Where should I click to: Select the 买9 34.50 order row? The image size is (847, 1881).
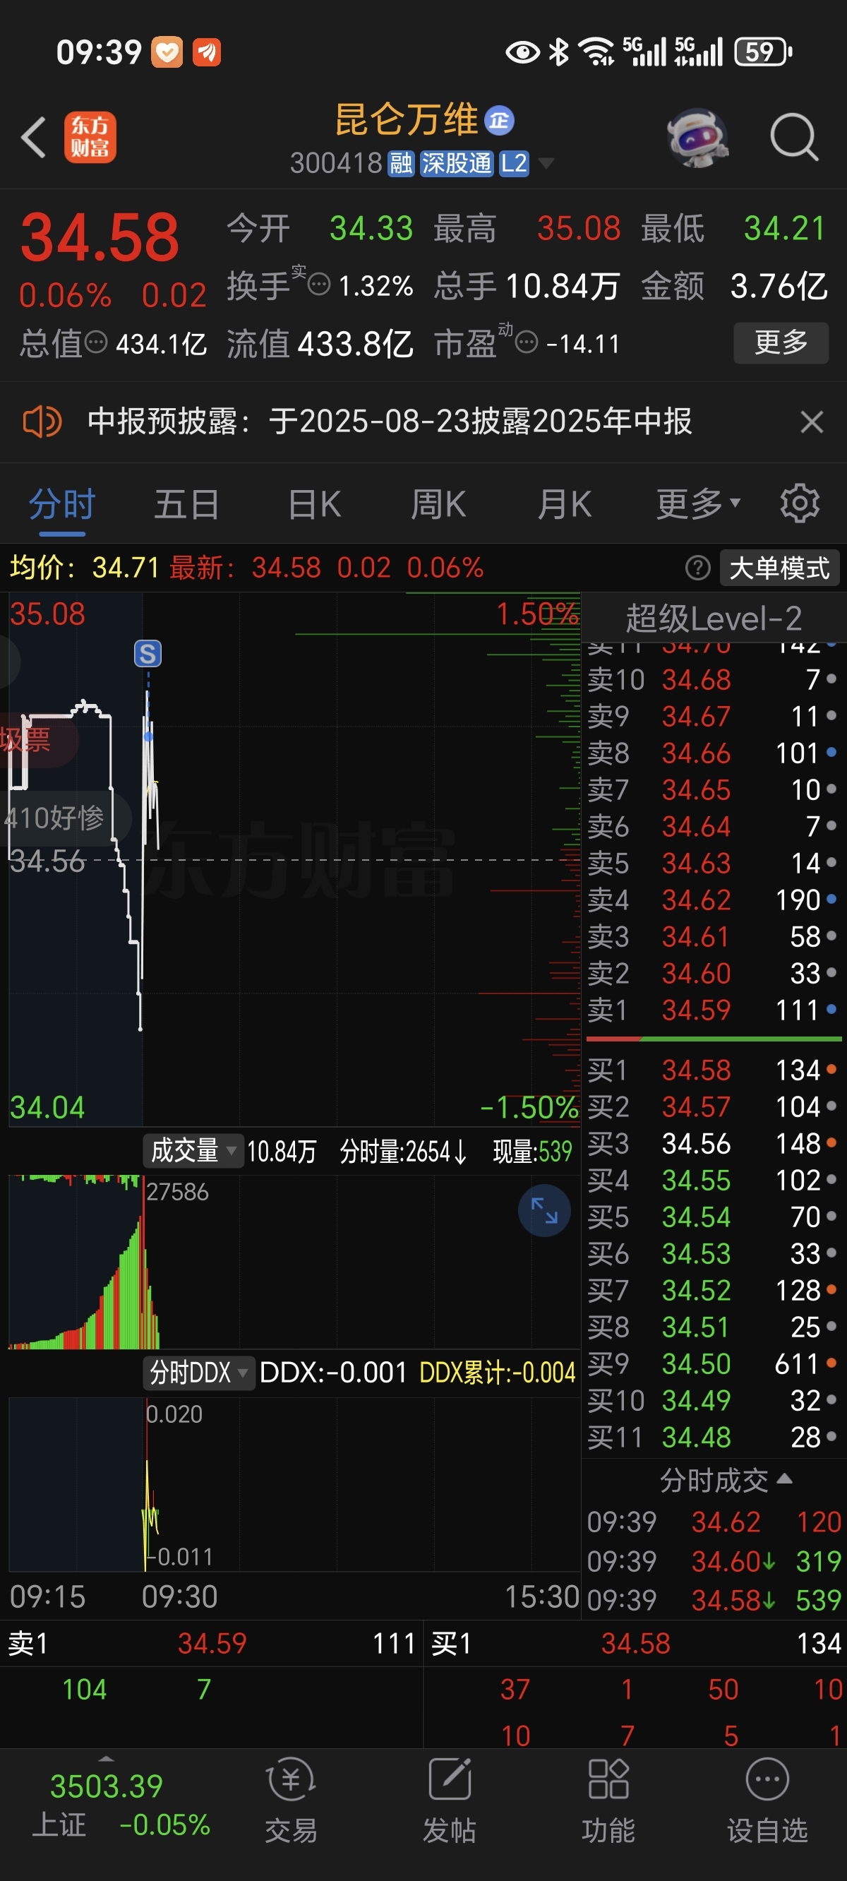coord(714,1363)
